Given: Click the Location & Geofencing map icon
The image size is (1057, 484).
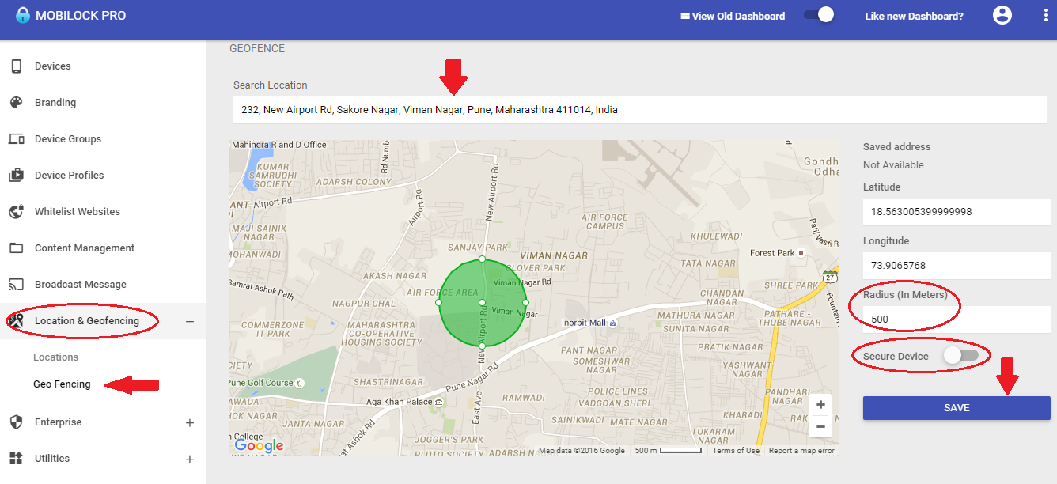Looking at the screenshot, I should (x=16, y=321).
